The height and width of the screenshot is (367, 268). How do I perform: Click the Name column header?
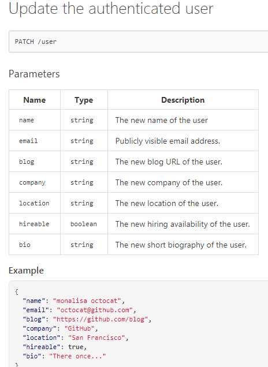[x=35, y=100]
